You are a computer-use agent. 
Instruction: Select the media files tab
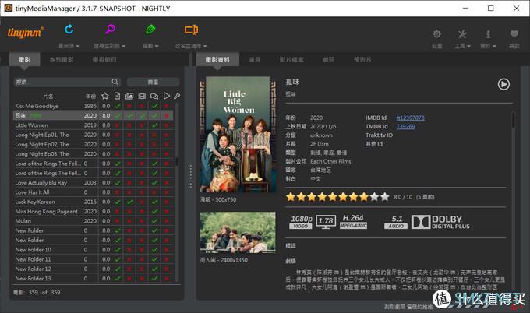point(291,59)
